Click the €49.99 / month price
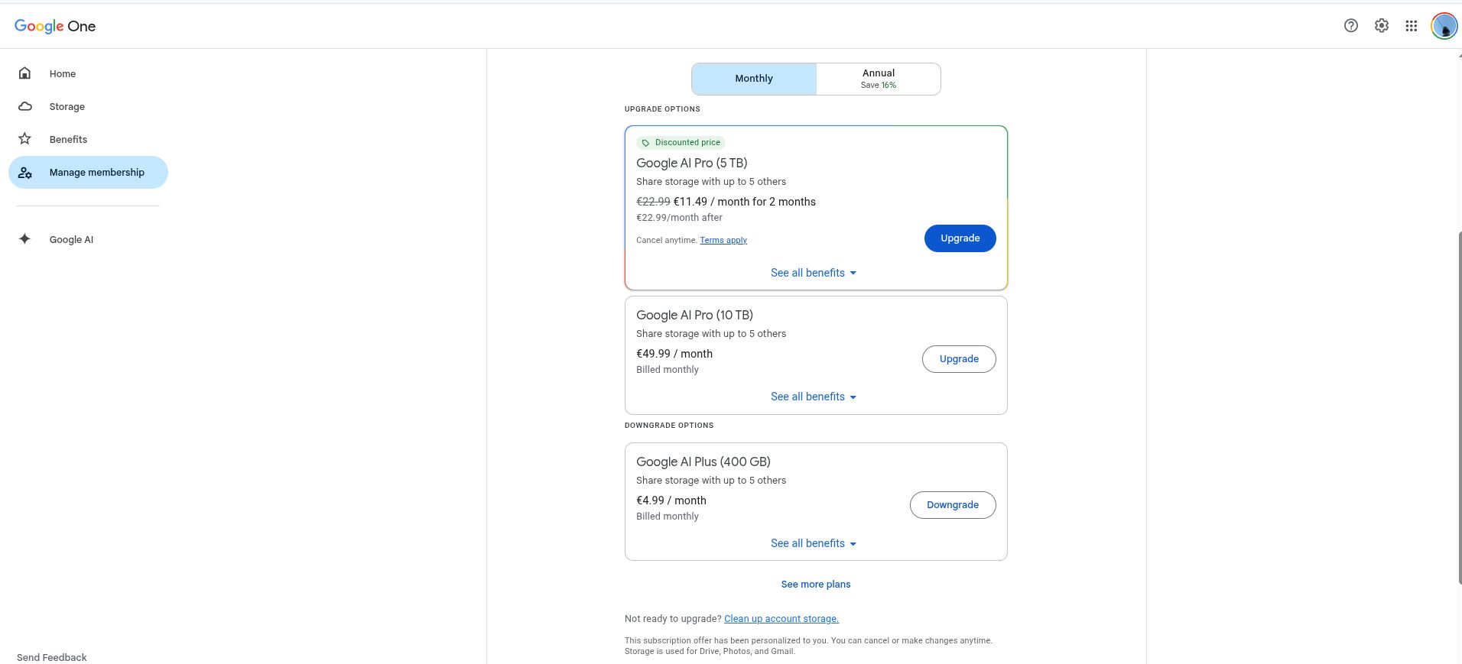Screen dimensions: 1462x664 coord(674,354)
